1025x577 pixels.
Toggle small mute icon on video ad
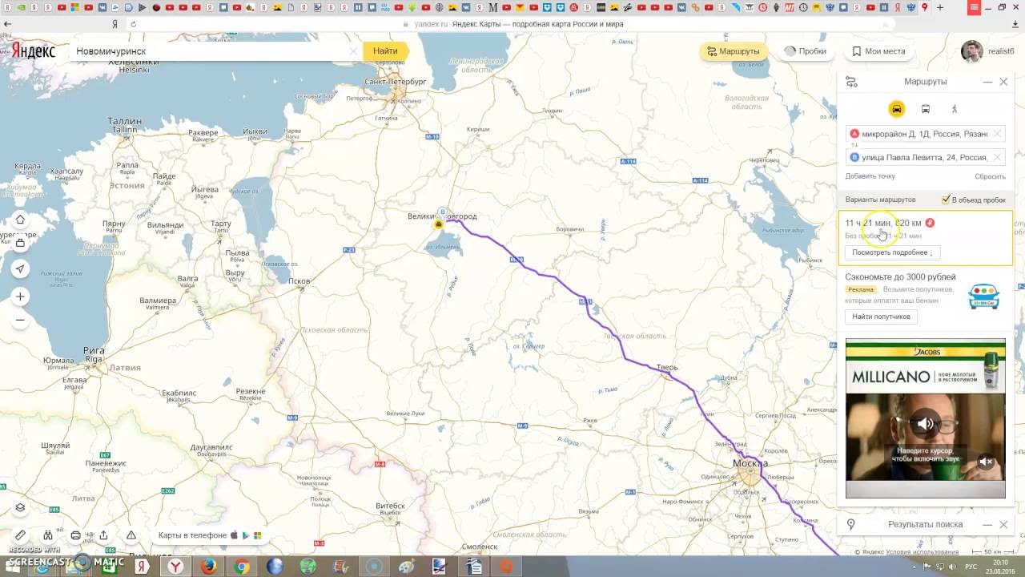coord(986,462)
